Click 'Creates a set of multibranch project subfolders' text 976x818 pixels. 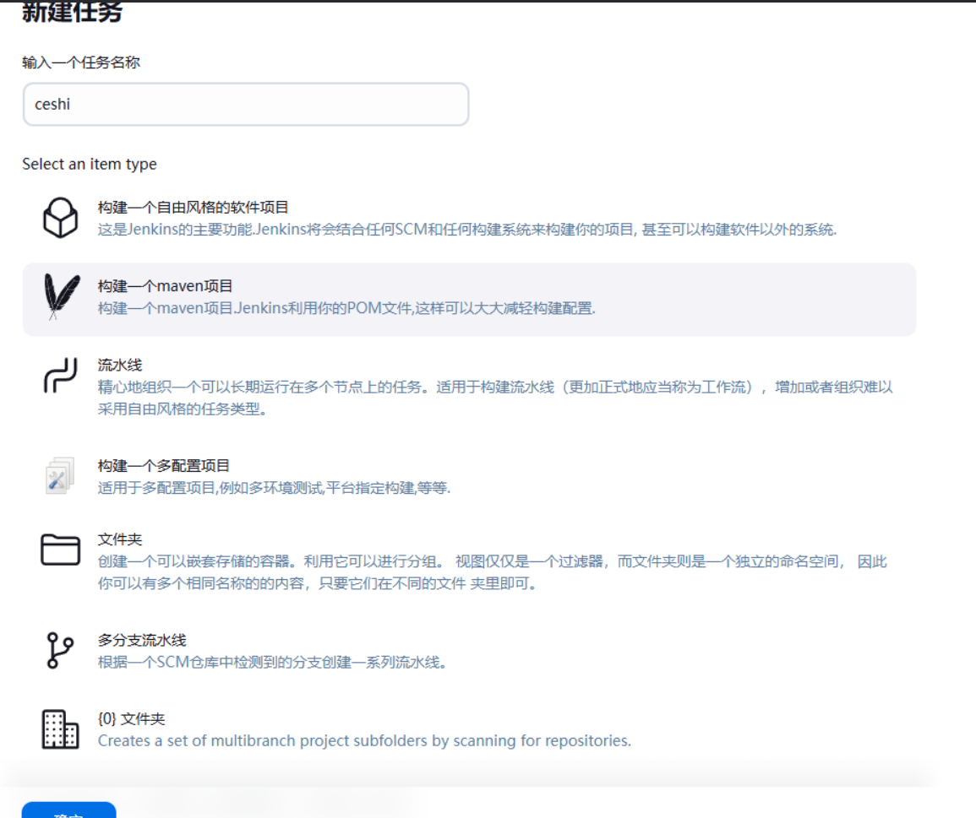(x=364, y=741)
